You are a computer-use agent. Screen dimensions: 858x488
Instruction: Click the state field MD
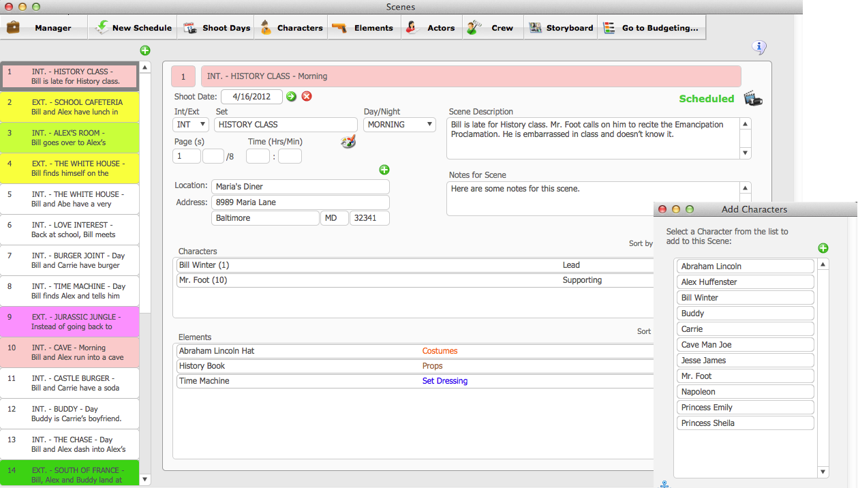[334, 218]
